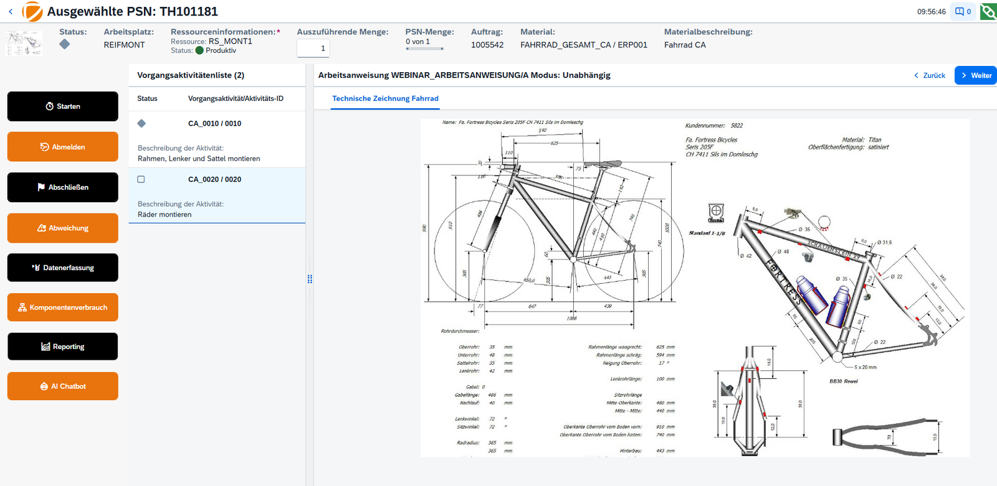Click the diamond status icon under Status header

click(65, 44)
